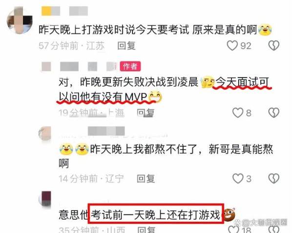Reply to the 14分钟前 Liaoning comment
This screenshot has width=293, height=233.
pos(146,178)
